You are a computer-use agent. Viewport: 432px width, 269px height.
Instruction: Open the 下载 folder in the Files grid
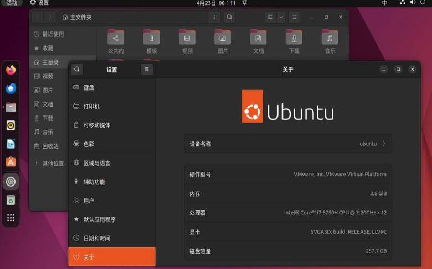point(294,41)
